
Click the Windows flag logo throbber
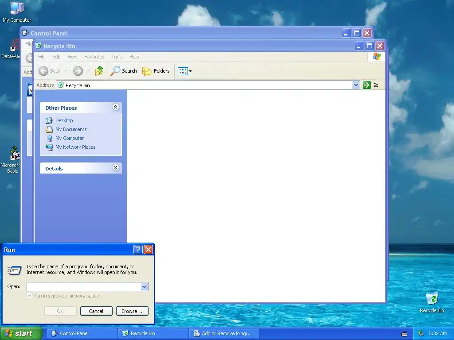tap(376, 56)
